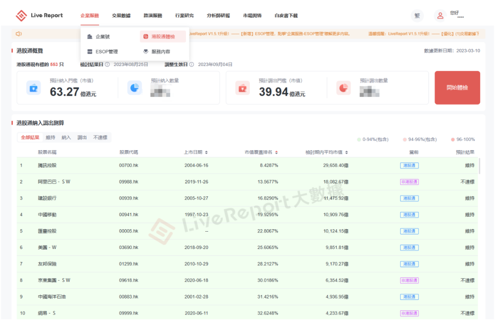Switch to the 不達標 filter tab
Image resolution: width=495 pixels, height=325 pixels.
(100, 137)
